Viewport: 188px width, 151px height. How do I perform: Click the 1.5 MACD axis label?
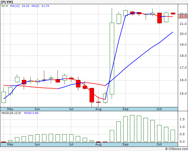point(182,119)
